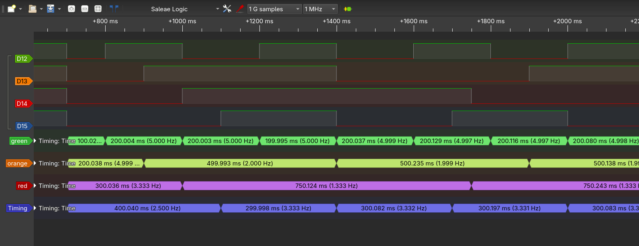
Task: Select the D12 channel label
Action: [x=22, y=59]
